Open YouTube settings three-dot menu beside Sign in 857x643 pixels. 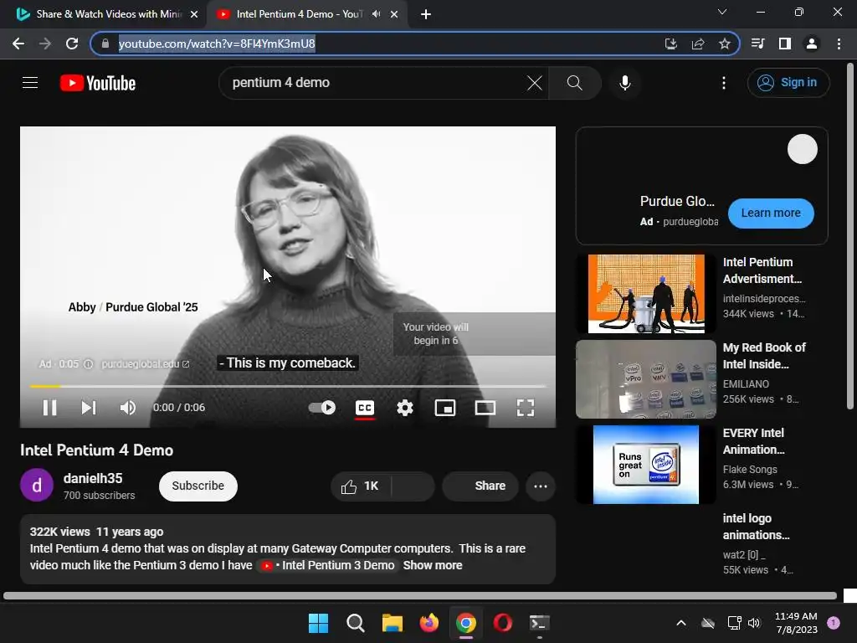(724, 83)
